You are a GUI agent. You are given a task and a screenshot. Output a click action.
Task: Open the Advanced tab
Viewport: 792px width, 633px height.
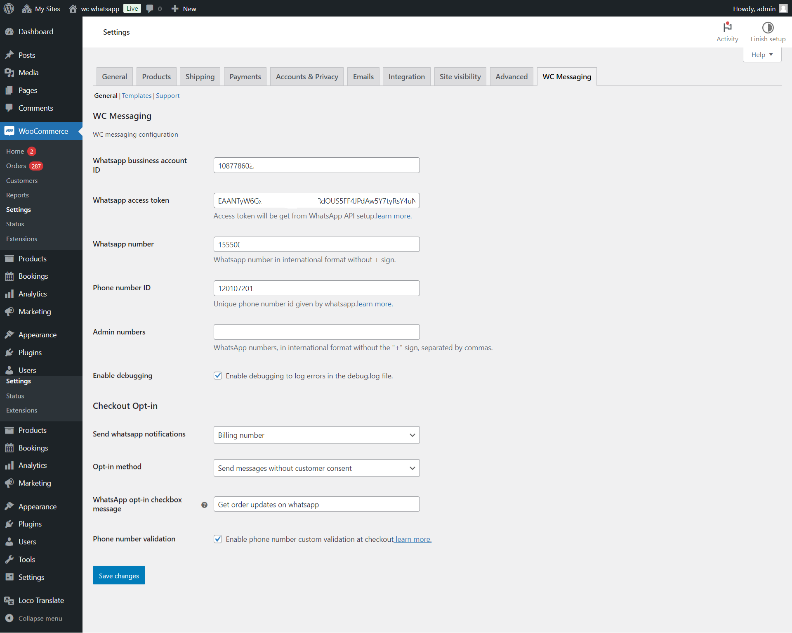click(511, 77)
